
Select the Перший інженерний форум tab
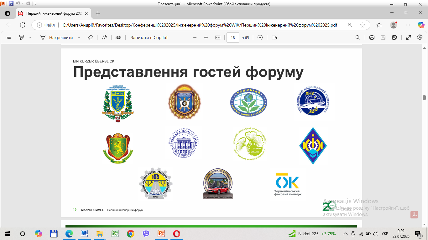point(53,13)
